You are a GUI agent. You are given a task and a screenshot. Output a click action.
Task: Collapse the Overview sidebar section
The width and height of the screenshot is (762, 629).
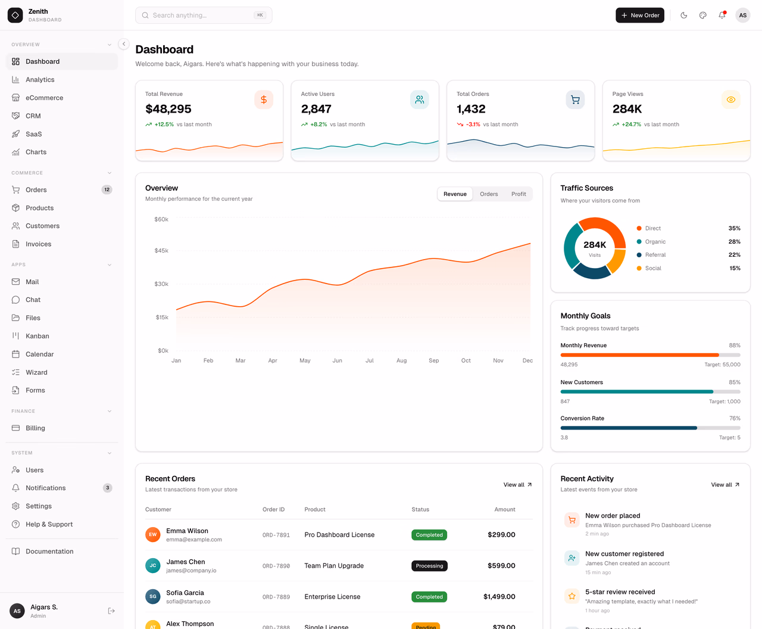[x=110, y=45]
